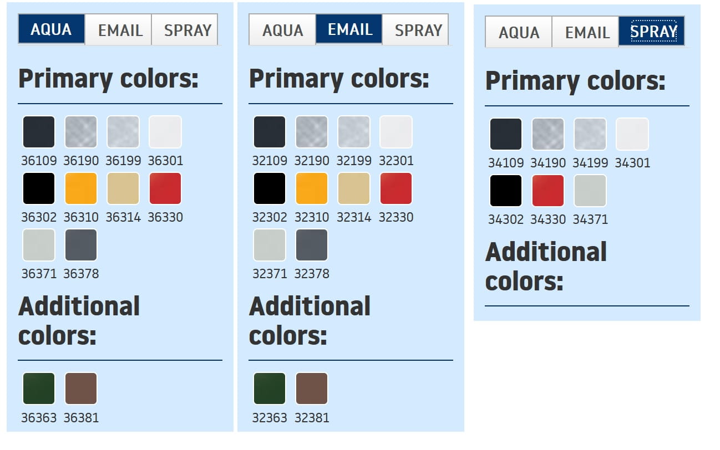Click the highlighted EMAIL tab in the middle panel
The width and height of the screenshot is (720, 450).
click(x=349, y=29)
